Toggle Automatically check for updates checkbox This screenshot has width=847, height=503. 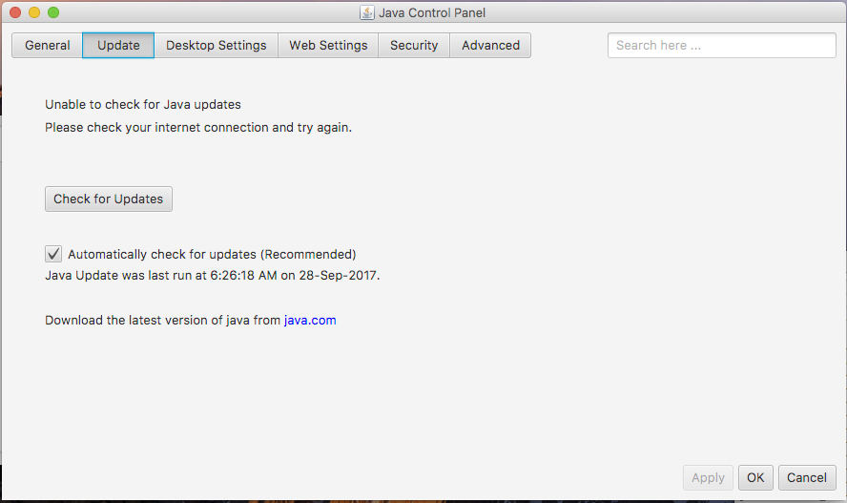click(x=53, y=254)
